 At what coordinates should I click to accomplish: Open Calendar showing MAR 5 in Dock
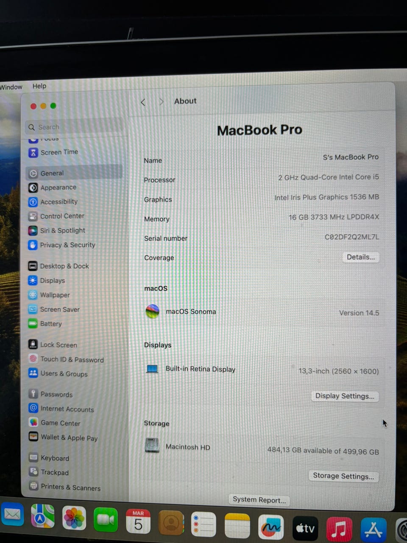[138, 521]
